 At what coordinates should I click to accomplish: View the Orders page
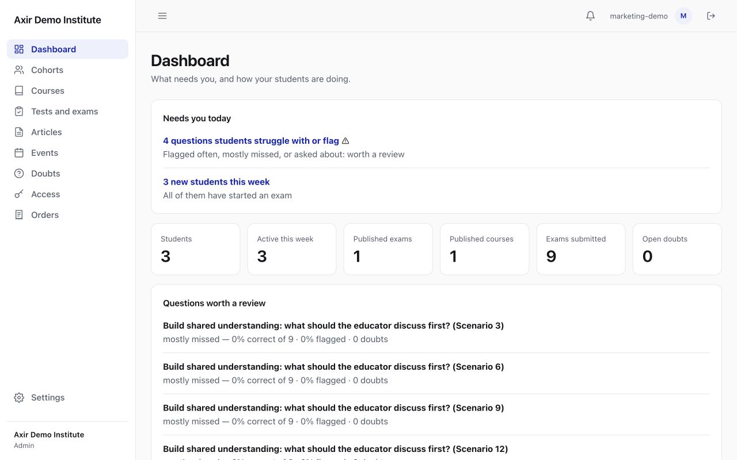pyautogui.click(x=67, y=215)
